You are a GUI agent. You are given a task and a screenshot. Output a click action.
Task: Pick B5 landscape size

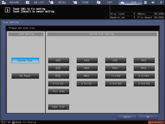pos(144,68)
